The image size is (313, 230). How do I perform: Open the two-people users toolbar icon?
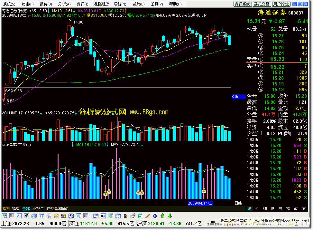[x=64, y=216]
